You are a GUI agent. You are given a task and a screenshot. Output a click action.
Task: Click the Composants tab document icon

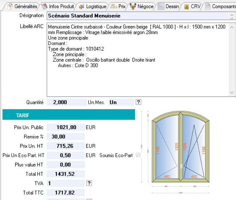207,6
